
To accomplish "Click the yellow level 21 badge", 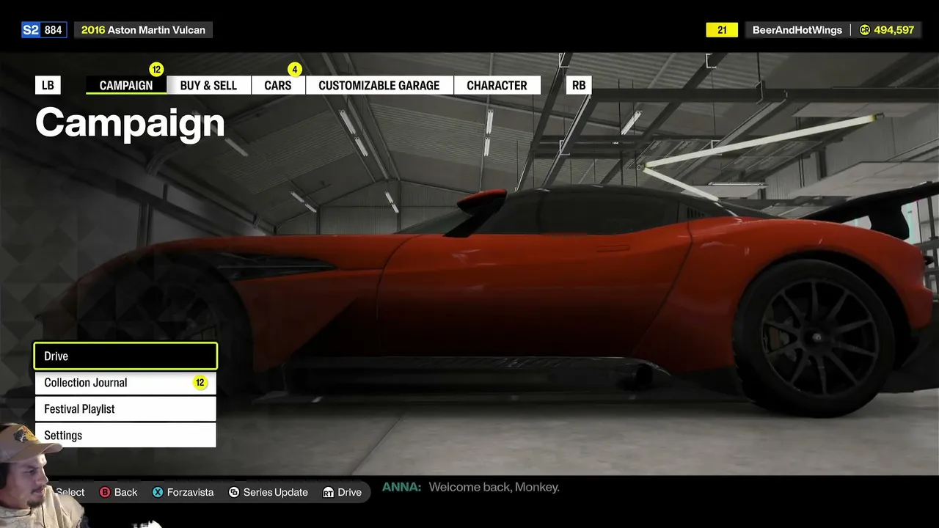I will [x=722, y=30].
